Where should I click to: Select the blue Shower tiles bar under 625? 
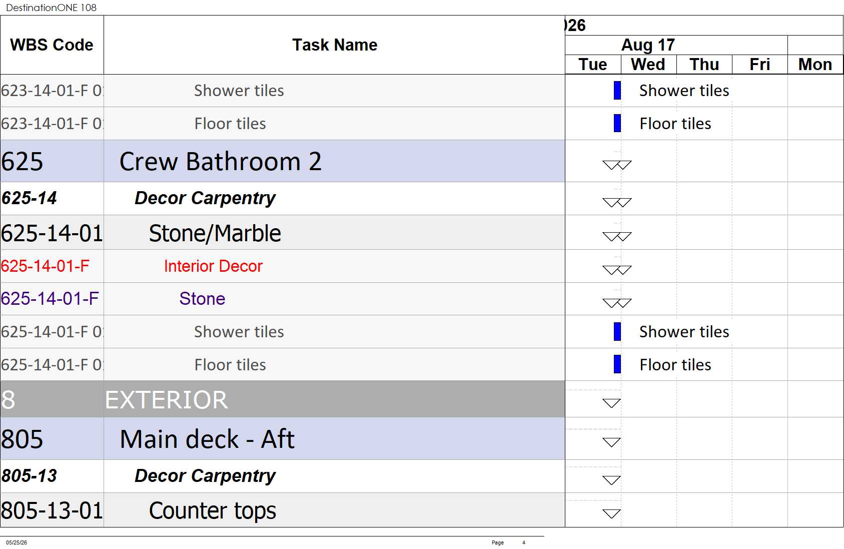(617, 331)
